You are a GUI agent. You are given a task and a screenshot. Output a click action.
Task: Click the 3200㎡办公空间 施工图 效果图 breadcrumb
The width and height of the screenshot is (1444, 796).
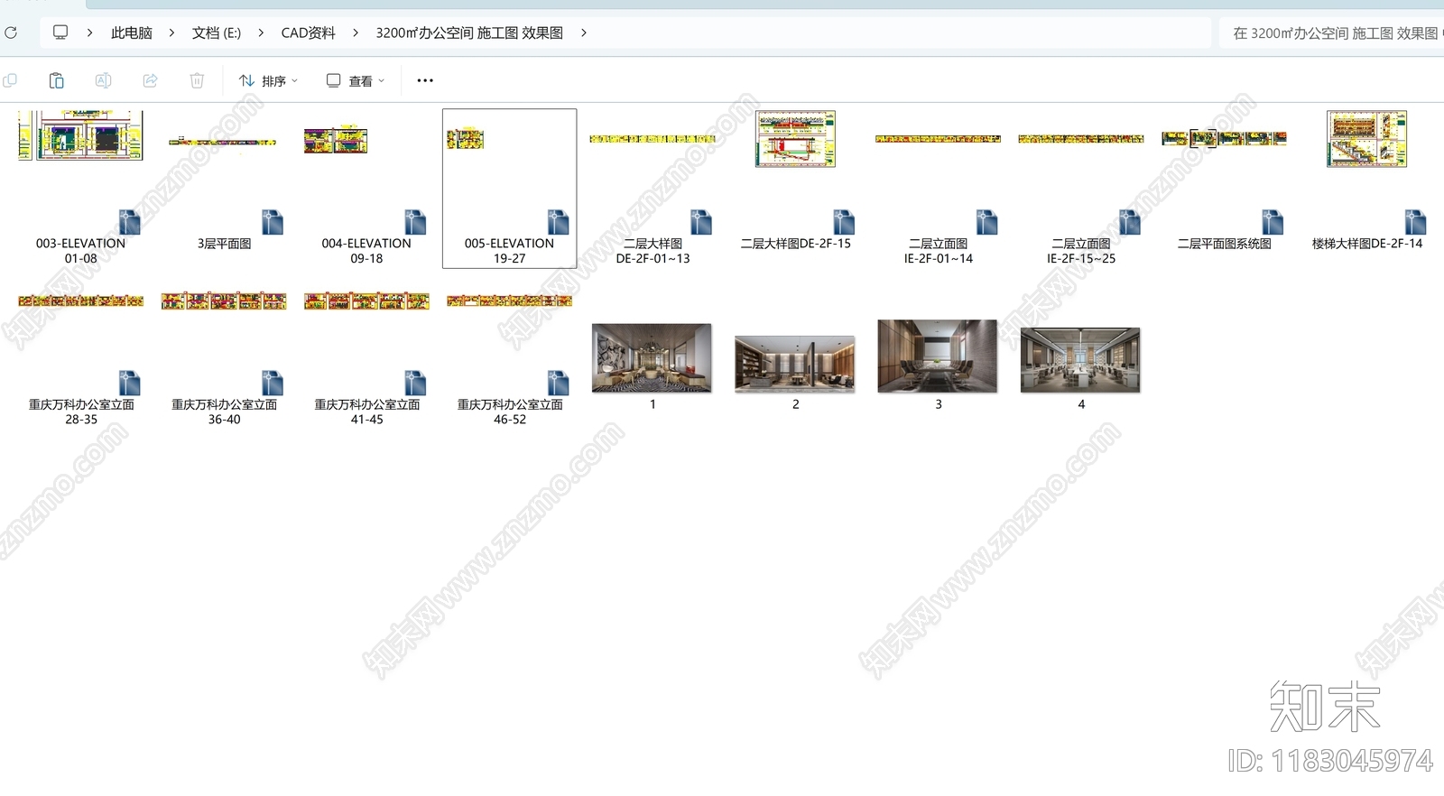click(469, 32)
